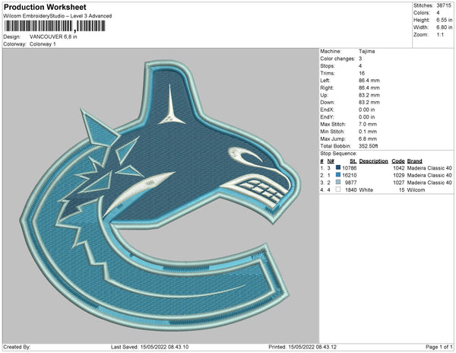
Task: Click the Vancouver orca embroidery preview
Action: [x=160, y=196]
